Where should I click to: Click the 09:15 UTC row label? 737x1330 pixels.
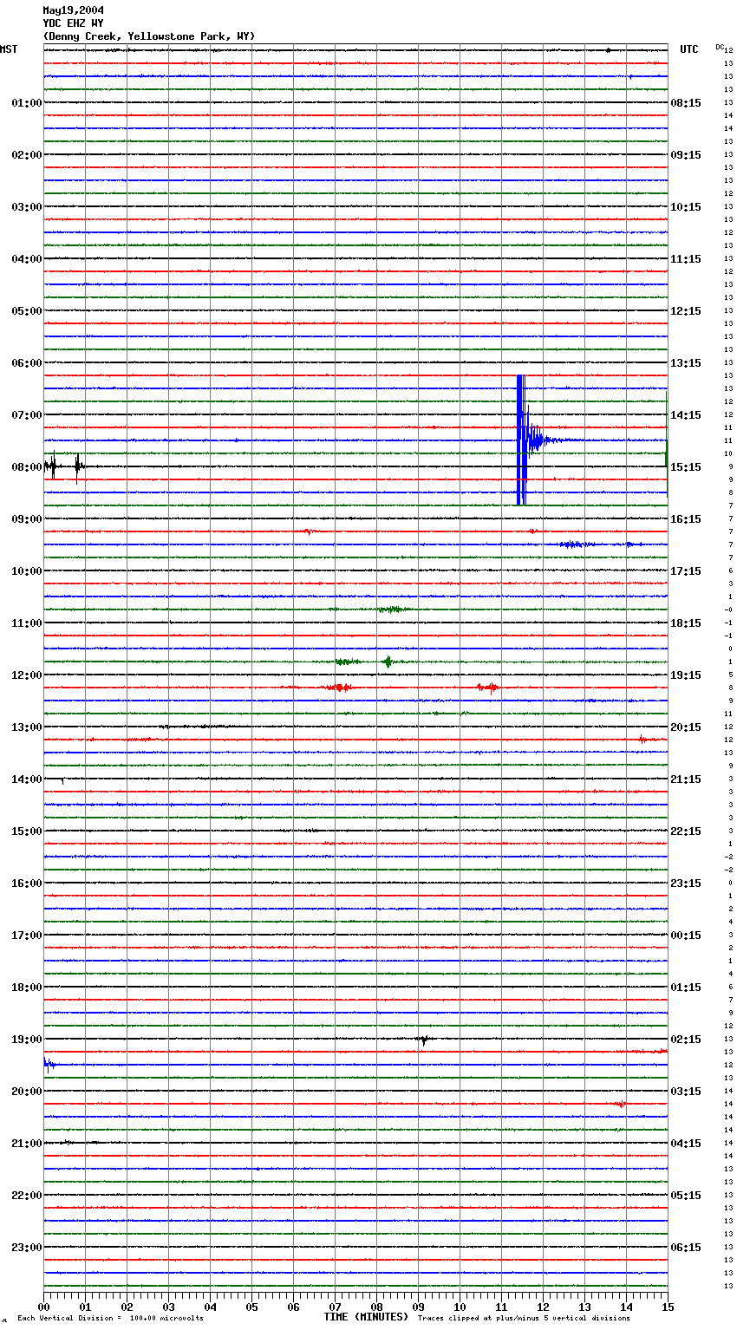[x=686, y=155]
